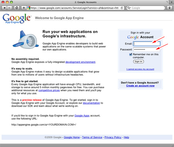Click the Google App Engine logo
Image resolution: width=174 pixels, height=147 pixels.
pyautogui.click(x=17, y=18)
